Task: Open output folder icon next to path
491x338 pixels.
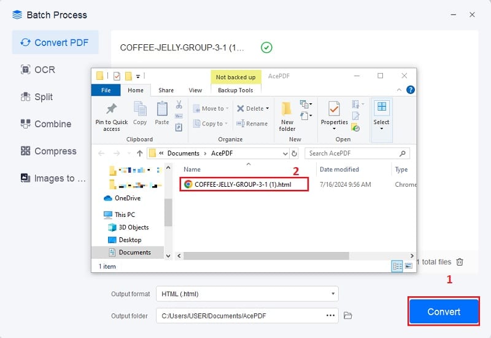Action: pos(348,315)
